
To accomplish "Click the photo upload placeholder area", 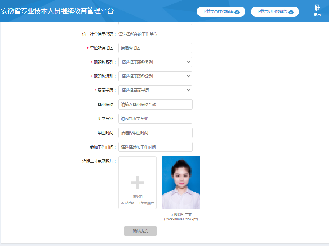I will 137,183.
